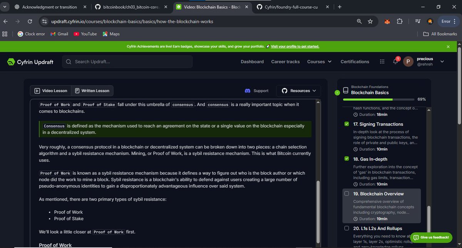Open the Chrome profile avatar

(430, 22)
